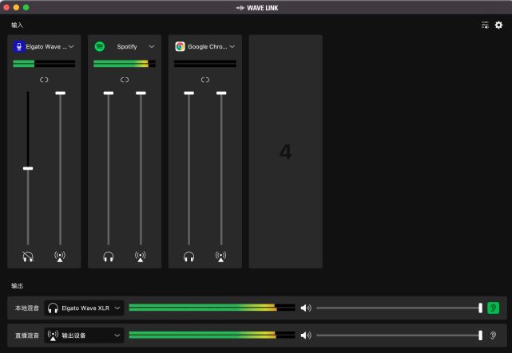This screenshot has height=353, width=512.
Task: Click the 本地混音 output level meter
Action: (x=212, y=308)
